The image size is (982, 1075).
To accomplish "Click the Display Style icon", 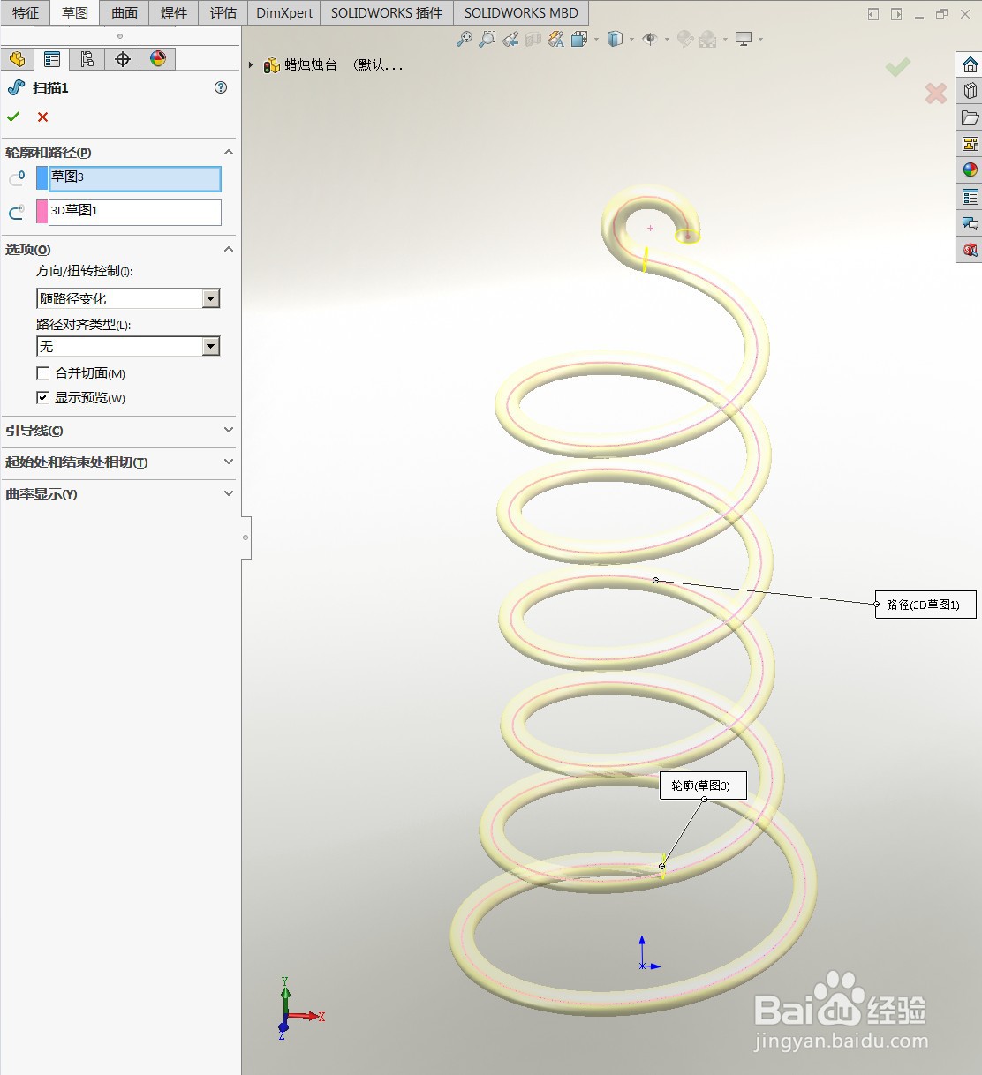I will click(x=616, y=39).
